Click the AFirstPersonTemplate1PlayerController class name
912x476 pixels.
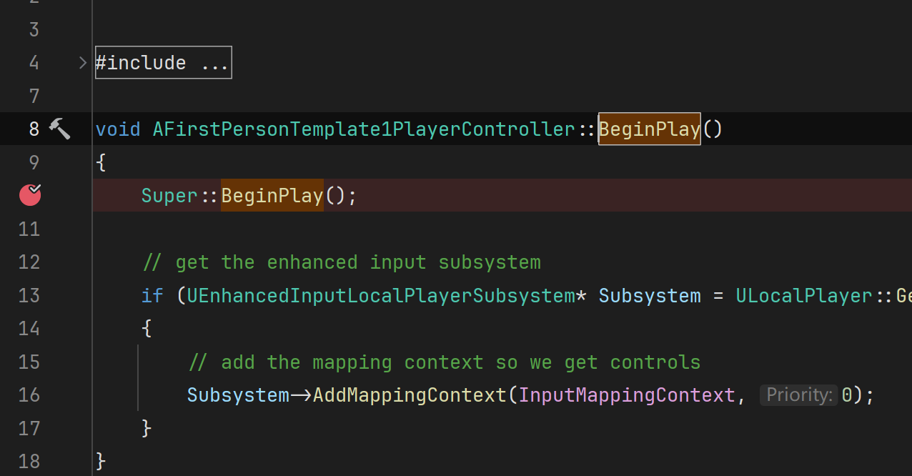pos(363,129)
